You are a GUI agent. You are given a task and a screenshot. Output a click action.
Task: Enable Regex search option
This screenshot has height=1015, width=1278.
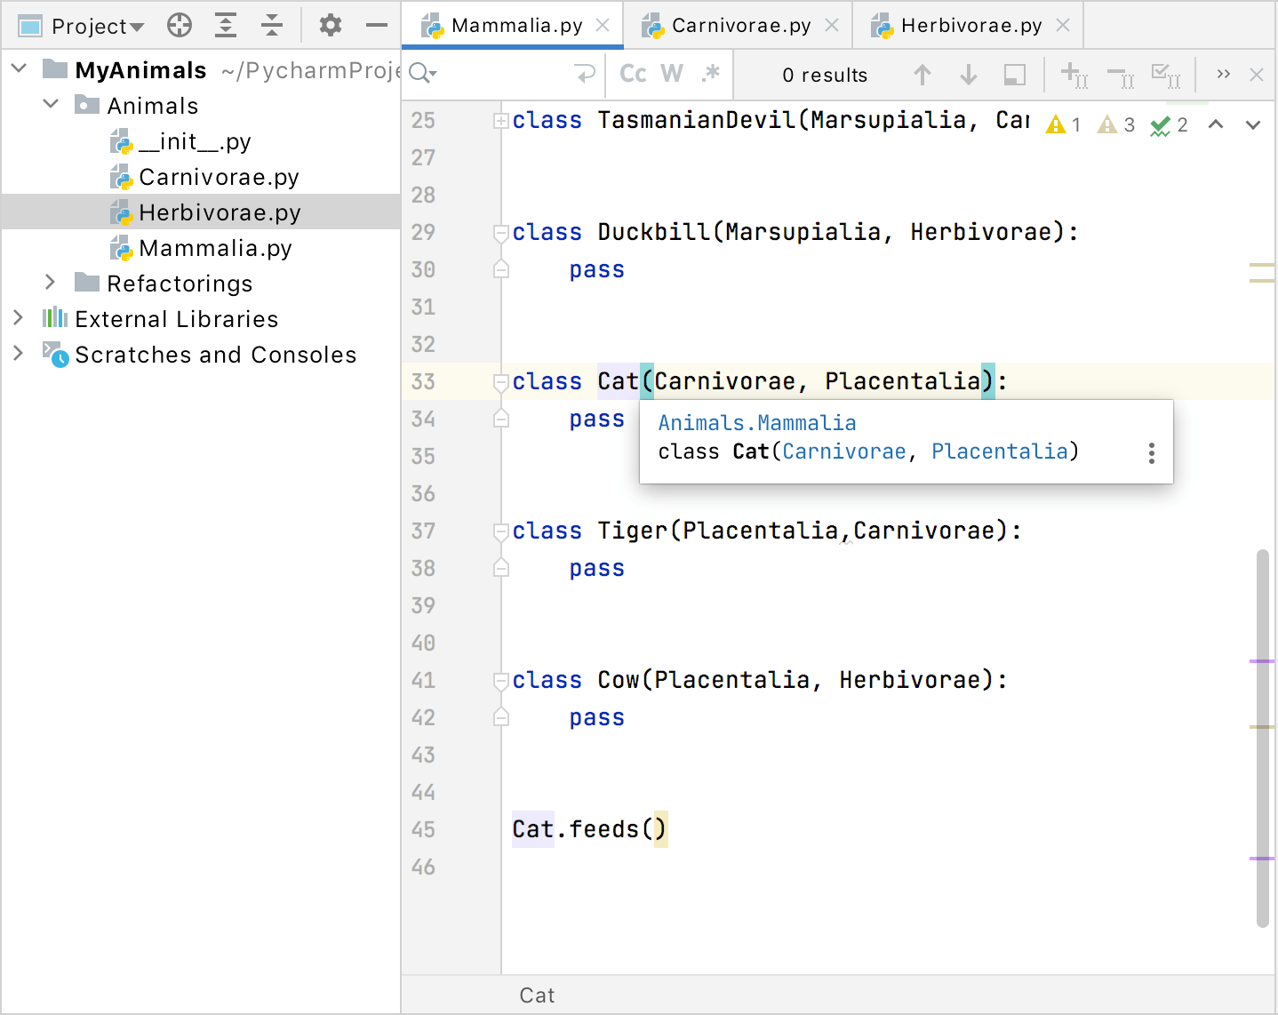710,74
